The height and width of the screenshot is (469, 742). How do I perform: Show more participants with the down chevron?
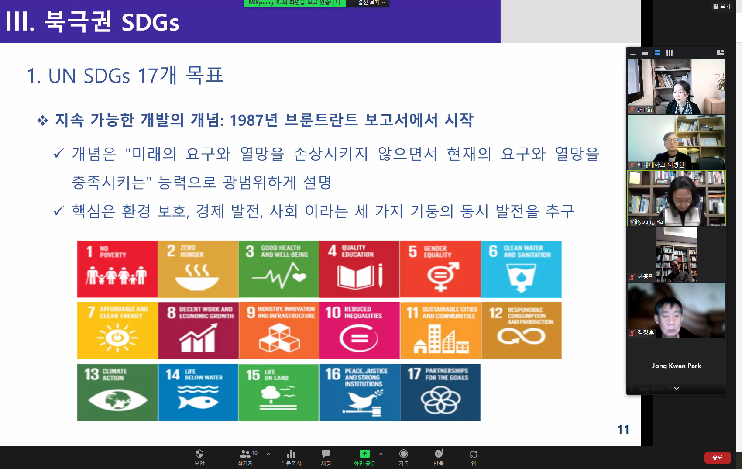(x=677, y=388)
